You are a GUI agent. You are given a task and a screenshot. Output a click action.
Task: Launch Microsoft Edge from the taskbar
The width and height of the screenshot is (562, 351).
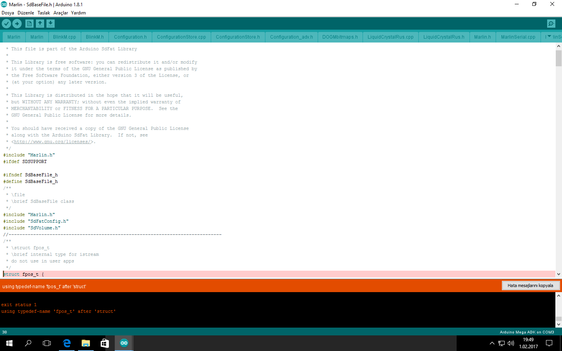coord(67,343)
